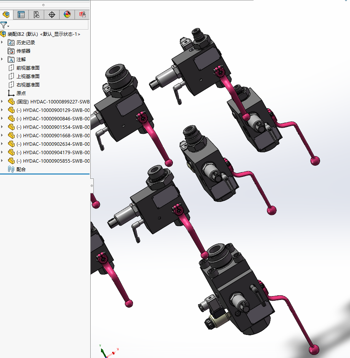Open the filter dropdown arrow
This screenshot has width=350, height=358.
8,26
